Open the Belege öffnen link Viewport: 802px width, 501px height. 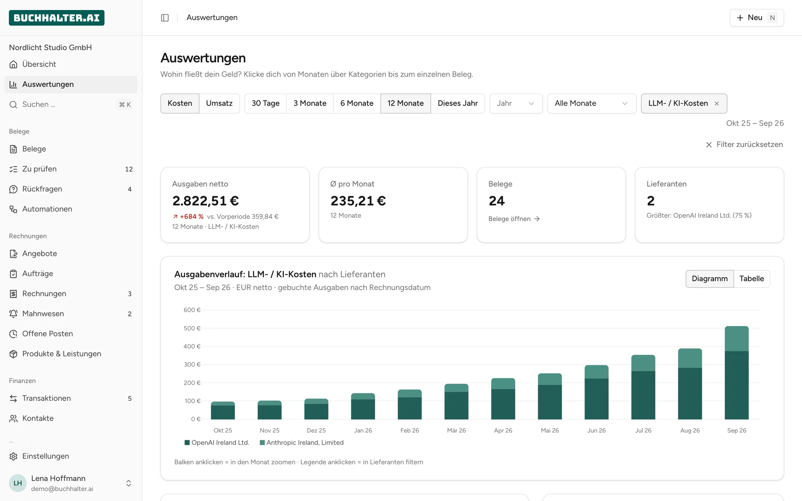point(514,219)
